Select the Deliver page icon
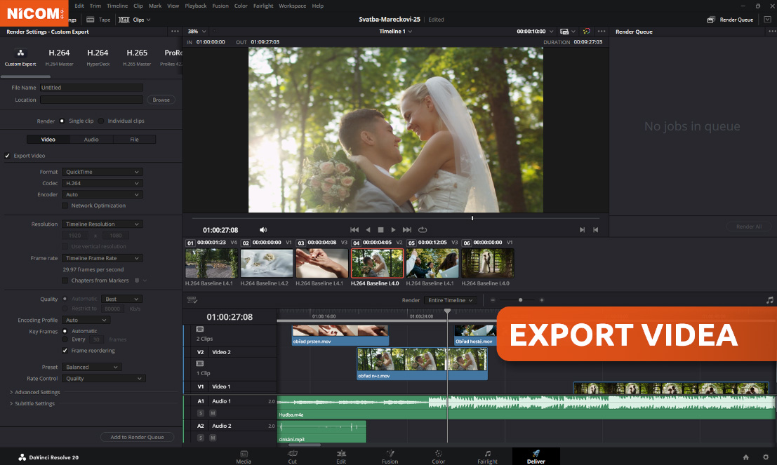Screen dimensions: 777x465 pos(536,457)
